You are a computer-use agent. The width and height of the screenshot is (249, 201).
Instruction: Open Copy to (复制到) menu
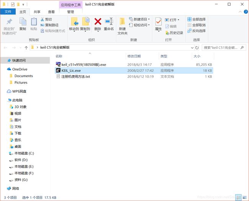pyautogui.click(x=85, y=24)
